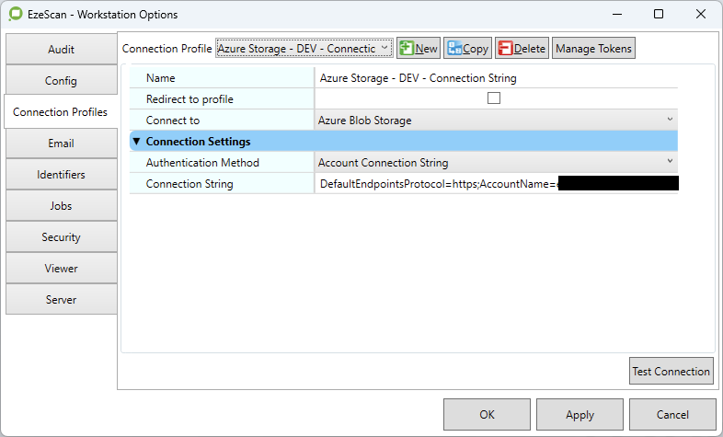723x437 pixels.
Task: Open the Authentication Method dropdown
Action: 495,162
